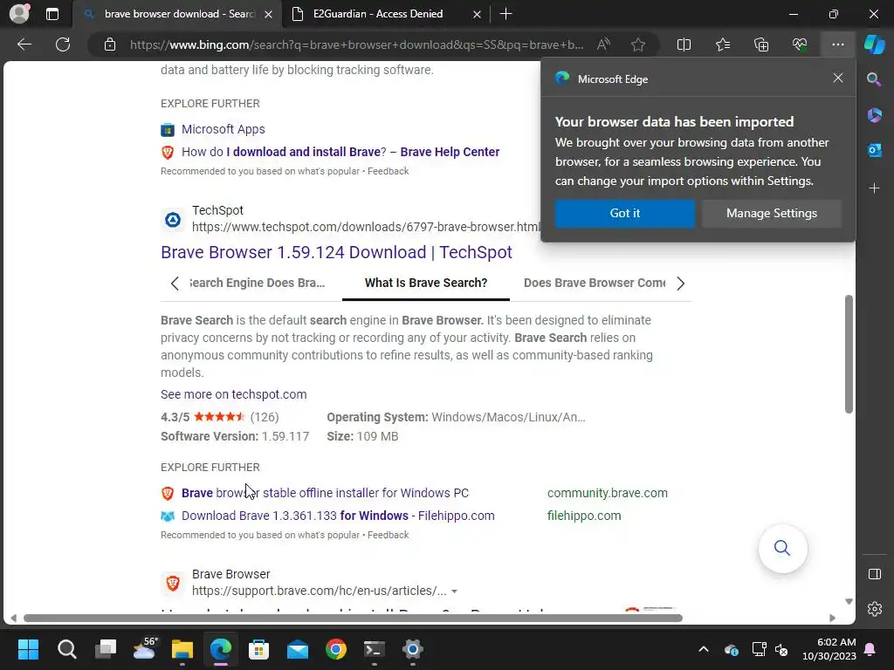Close the Microsoft Edge import popup
This screenshot has height=670, width=894.
[x=837, y=78]
